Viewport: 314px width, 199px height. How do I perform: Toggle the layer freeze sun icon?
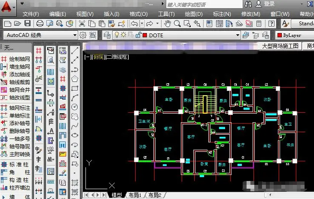click(x=124, y=35)
